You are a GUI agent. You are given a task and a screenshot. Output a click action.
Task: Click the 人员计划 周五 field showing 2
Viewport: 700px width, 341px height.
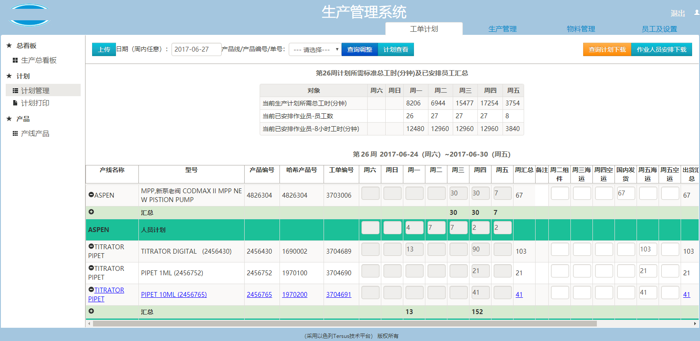[x=503, y=228]
